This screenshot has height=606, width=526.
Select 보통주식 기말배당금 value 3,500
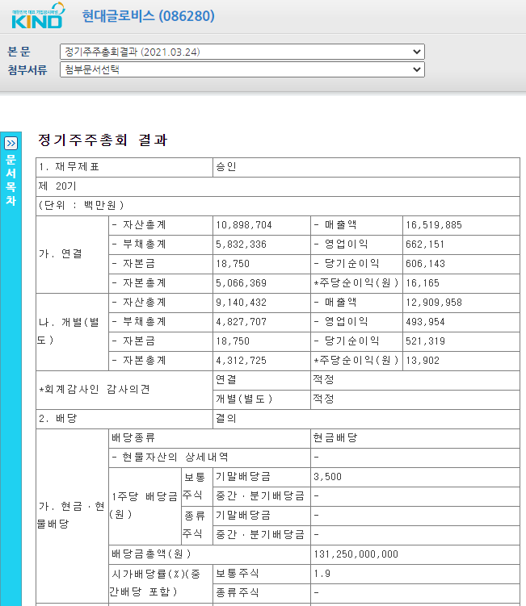327,477
